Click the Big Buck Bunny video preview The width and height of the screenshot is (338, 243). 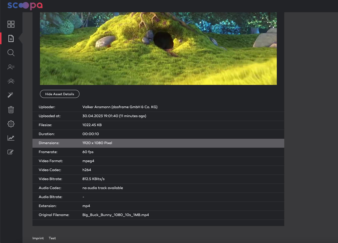coord(158,48)
